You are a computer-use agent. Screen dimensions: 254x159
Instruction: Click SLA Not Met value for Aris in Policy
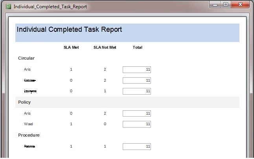click(105, 113)
